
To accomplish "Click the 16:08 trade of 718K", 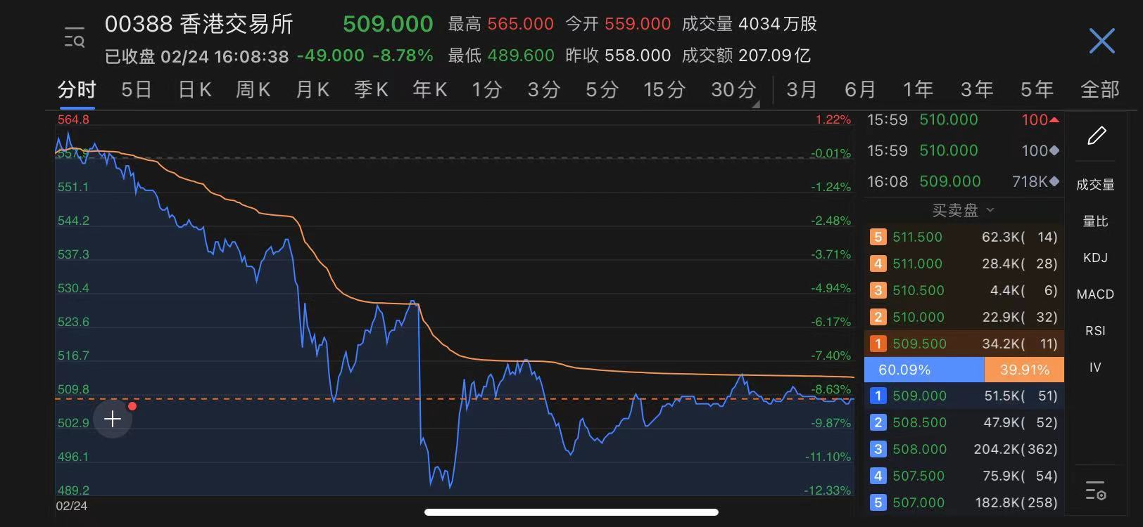I will 963,181.
